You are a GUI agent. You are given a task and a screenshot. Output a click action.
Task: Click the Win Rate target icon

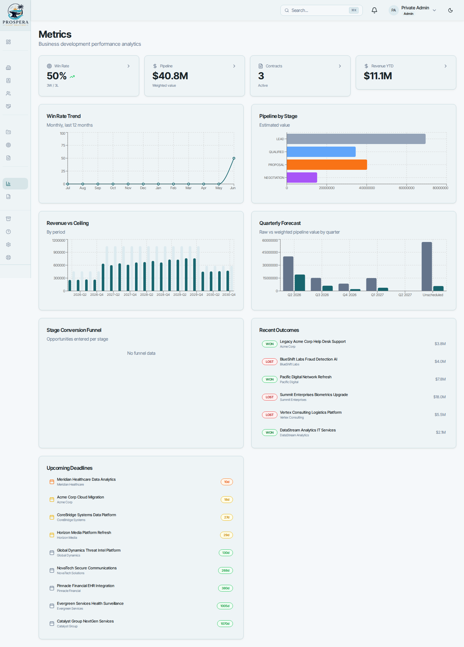point(49,66)
